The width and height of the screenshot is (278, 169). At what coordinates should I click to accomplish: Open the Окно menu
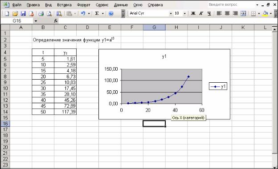pyautogui.click(x=138, y=5)
